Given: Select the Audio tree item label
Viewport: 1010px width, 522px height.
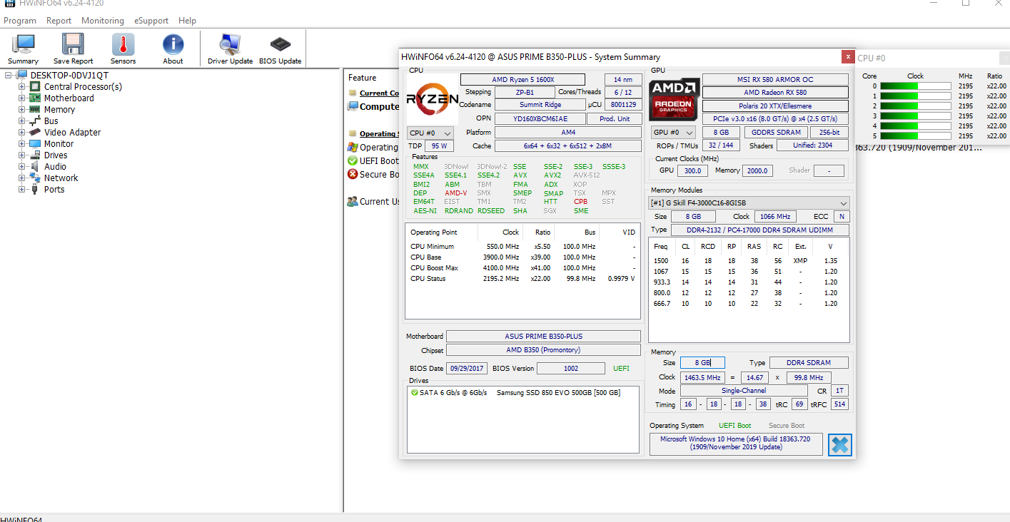Looking at the screenshot, I should pos(56,167).
